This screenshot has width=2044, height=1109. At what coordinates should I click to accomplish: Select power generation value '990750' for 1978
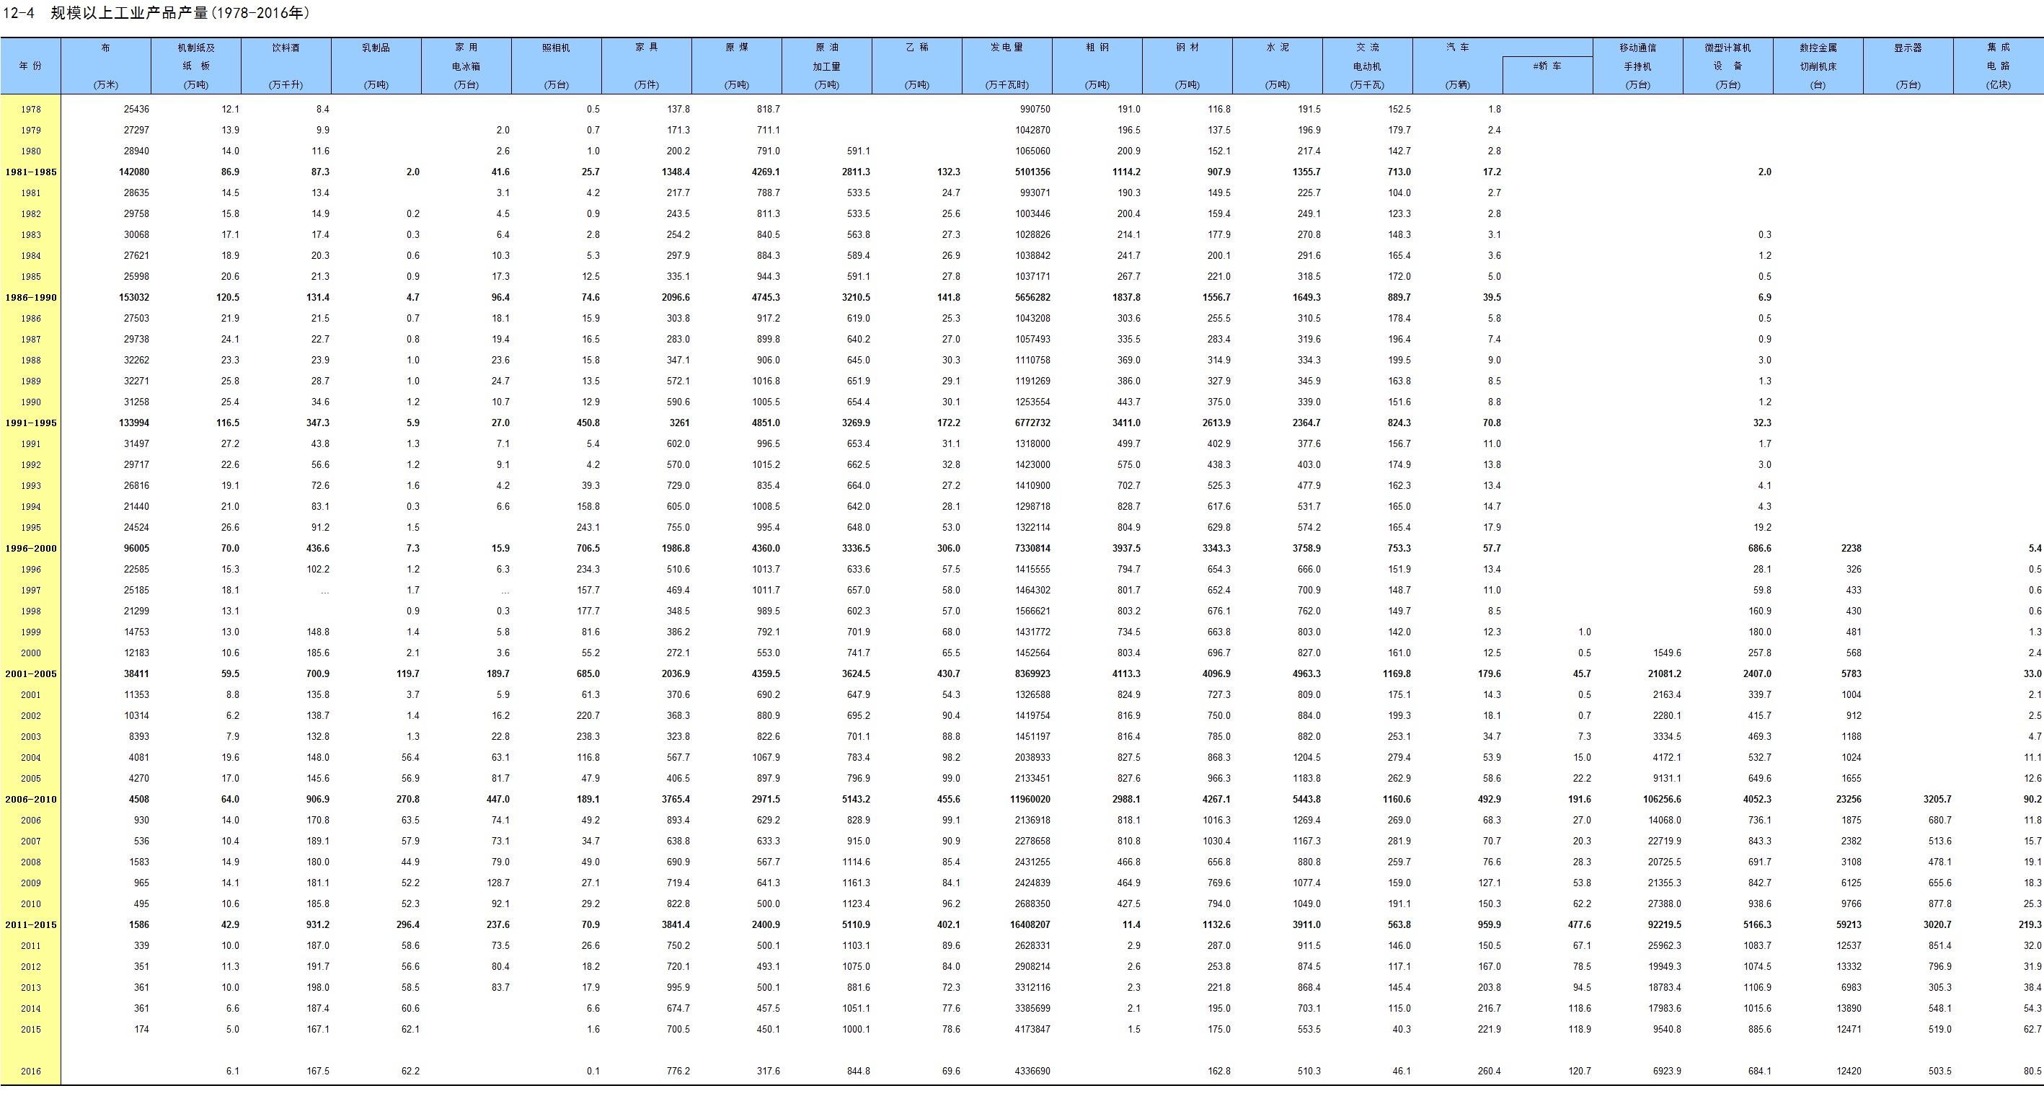click(x=1035, y=110)
